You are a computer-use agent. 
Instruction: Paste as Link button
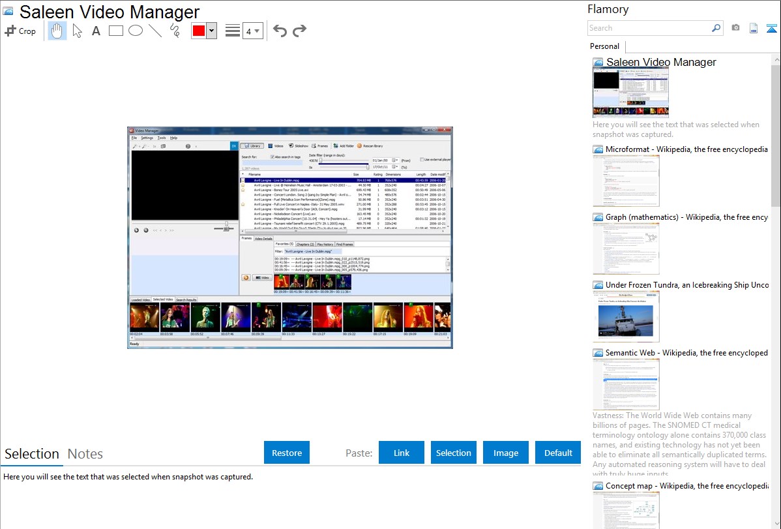(x=402, y=453)
